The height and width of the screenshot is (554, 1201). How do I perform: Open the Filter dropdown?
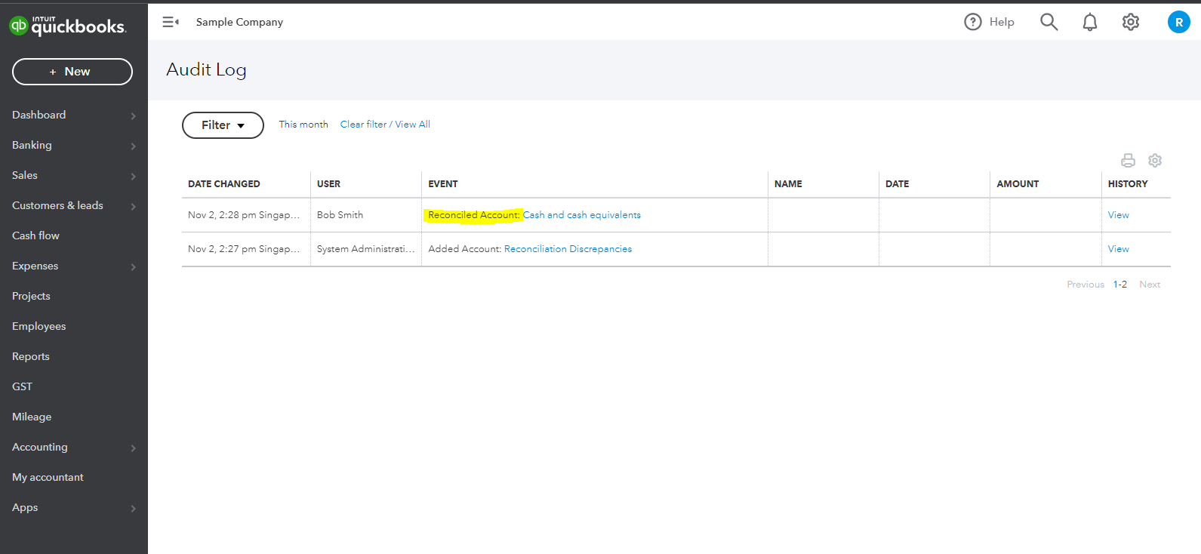pos(223,125)
